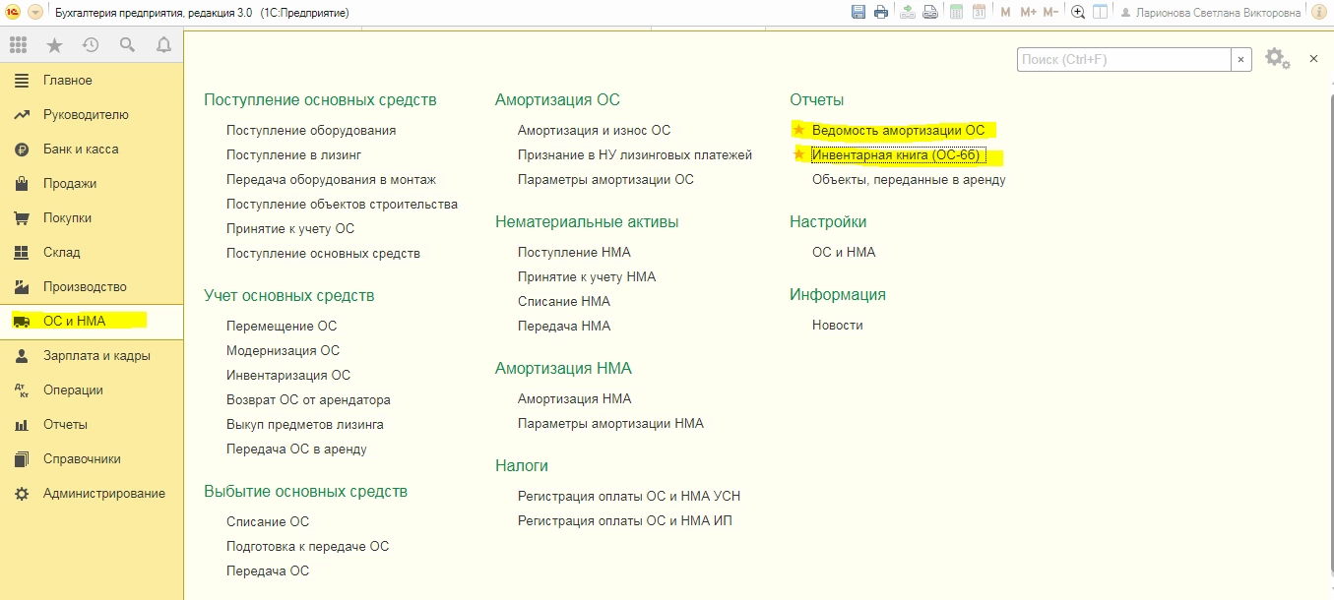Click the M- memory subtract button
The width and height of the screenshot is (1334, 600).
tap(1050, 12)
